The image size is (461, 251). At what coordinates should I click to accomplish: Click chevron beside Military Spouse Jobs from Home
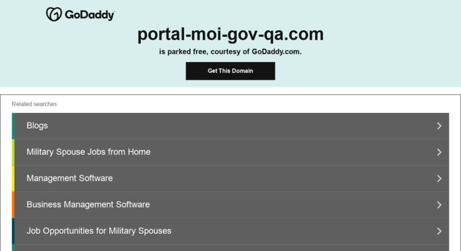(x=439, y=152)
